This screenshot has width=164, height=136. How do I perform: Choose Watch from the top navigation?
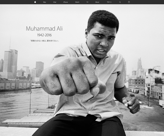(x=77, y=2)
